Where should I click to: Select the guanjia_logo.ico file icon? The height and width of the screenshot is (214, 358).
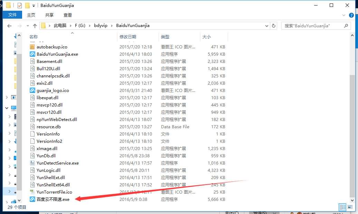click(x=32, y=91)
